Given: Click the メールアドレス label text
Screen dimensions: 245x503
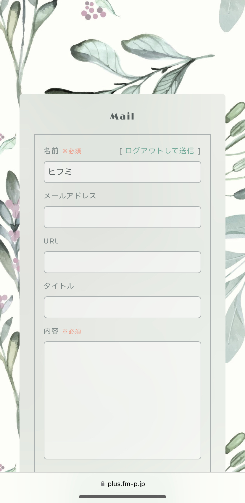Looking at the screenshot, I should [x=70, y=196].
